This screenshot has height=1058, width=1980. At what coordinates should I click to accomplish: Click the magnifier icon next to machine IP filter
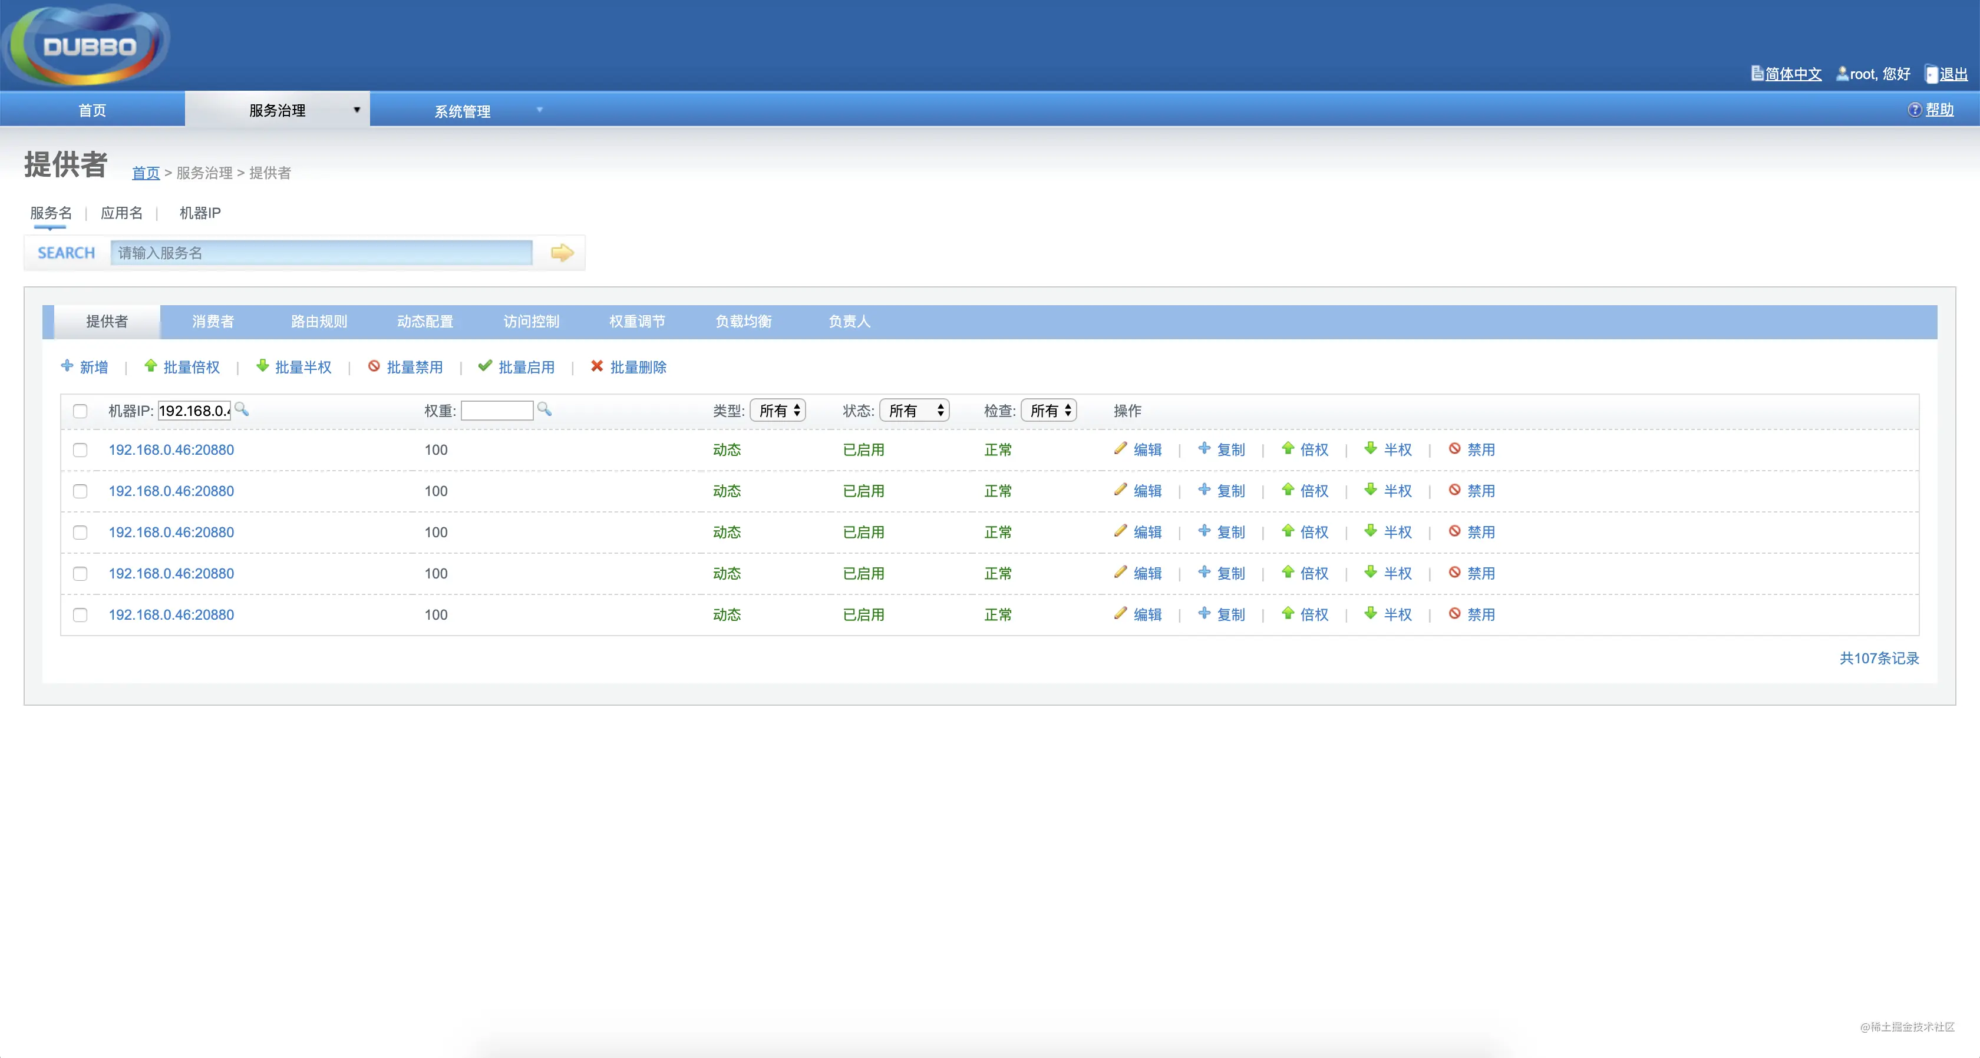(x=242, y=409)
